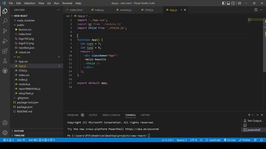The image size is (266, 149).
Task: Switch to index.js editor tab
Action: (x=99, y=10)
